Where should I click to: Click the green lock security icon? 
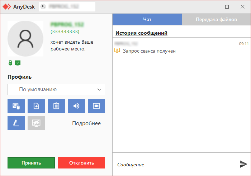click(10, 63)
